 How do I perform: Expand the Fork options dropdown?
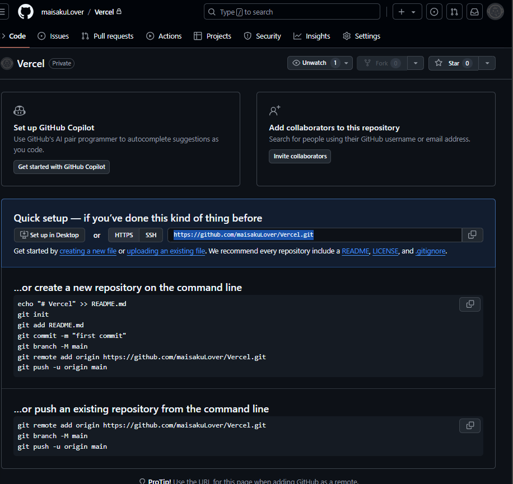point(416,63)
